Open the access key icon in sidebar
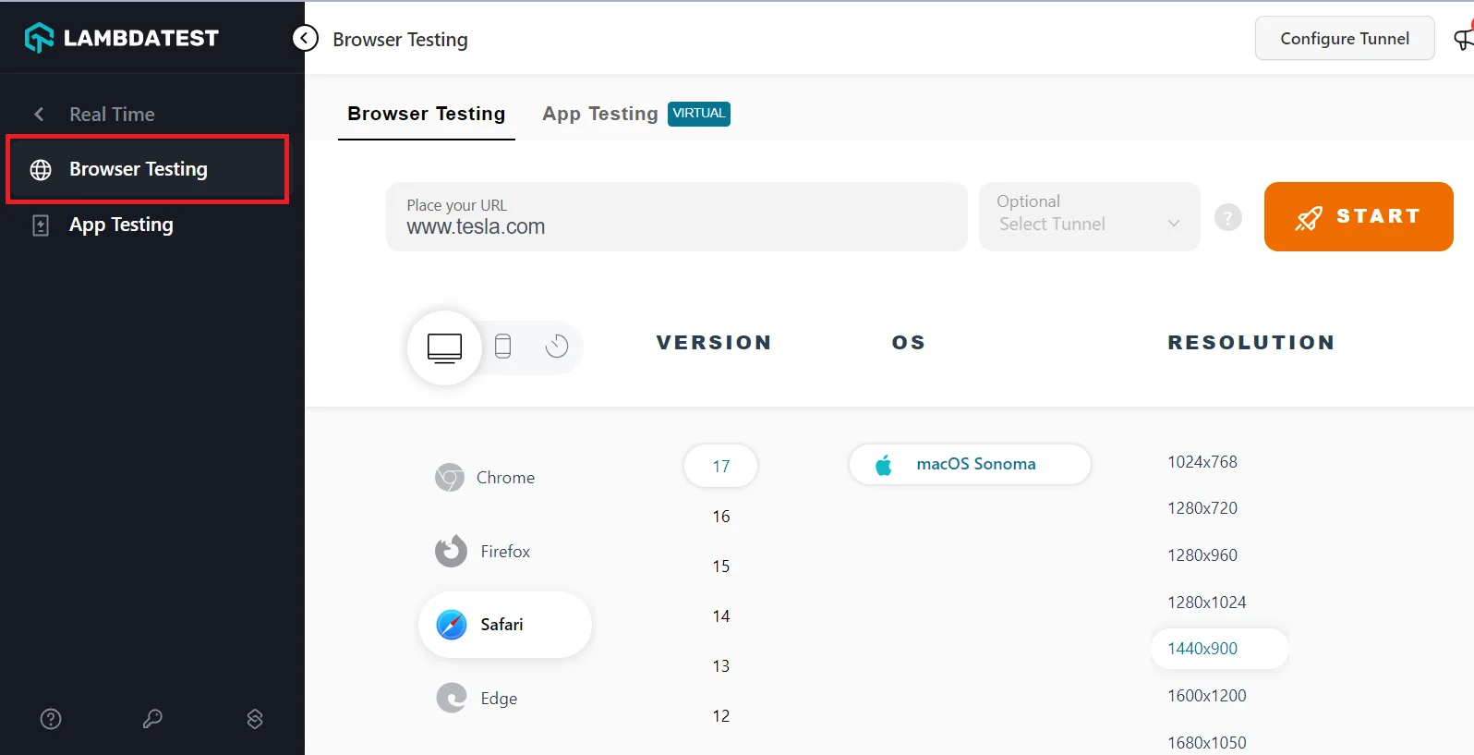Screen dimensions: 1474x755 (x=152, y=719)
